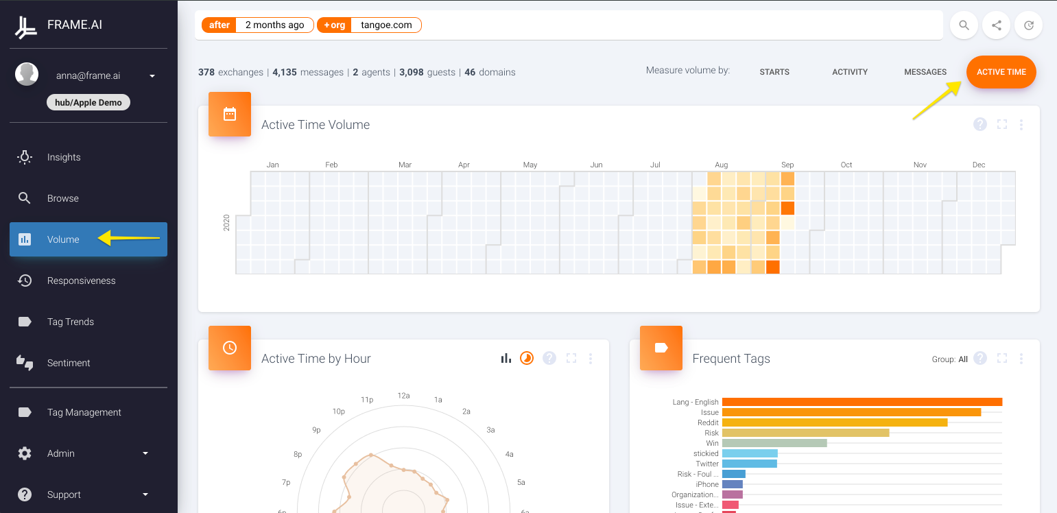1057x513 pixels.
Task: Click the tag icon on Frequent Tags card
Action: pos(661,348)
